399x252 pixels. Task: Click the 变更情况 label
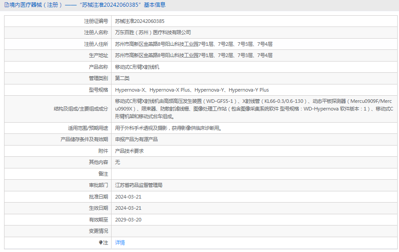99,231
